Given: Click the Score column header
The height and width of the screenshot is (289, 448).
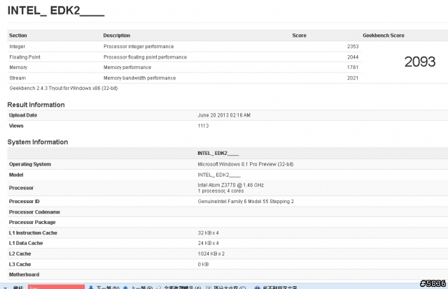Looking at the screenshot, I should 299,36.
